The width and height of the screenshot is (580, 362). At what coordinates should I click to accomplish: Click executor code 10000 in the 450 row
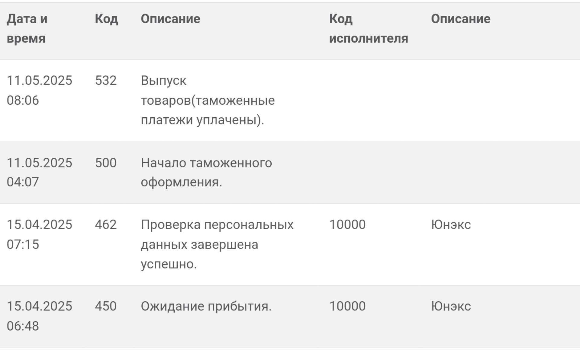tap(347, 306)
